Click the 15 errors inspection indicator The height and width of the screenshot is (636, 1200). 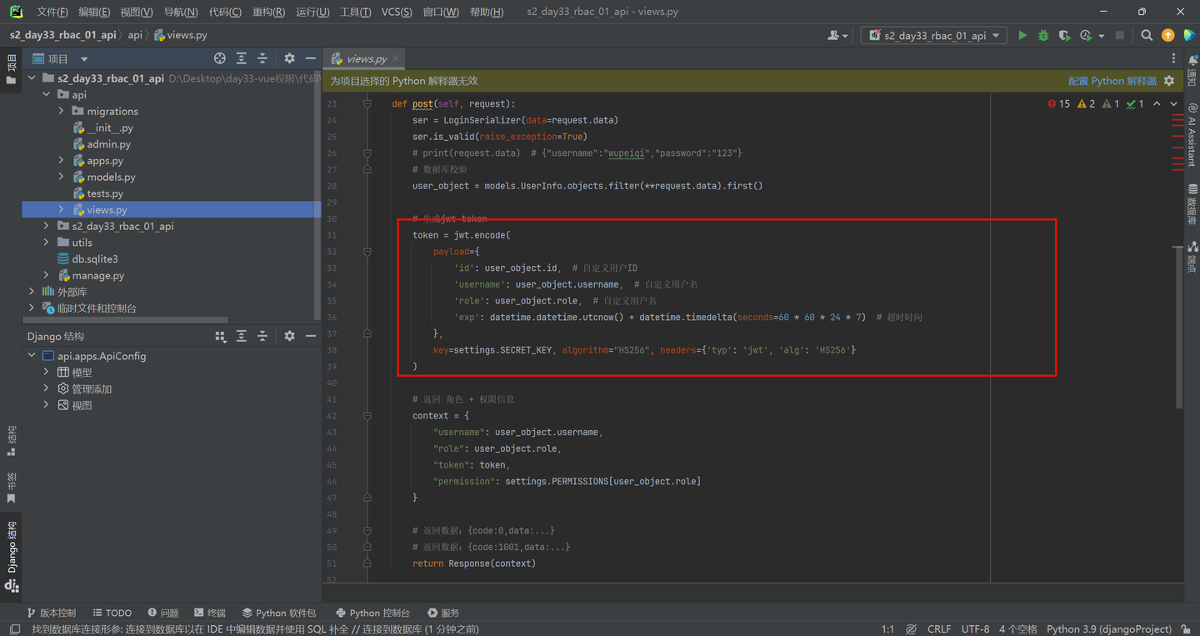coord(1059,103)
